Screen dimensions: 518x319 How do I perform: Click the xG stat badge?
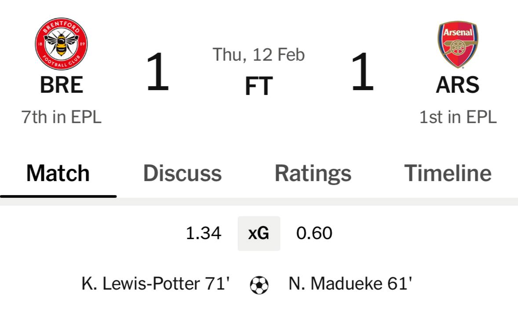coord(259,233)
